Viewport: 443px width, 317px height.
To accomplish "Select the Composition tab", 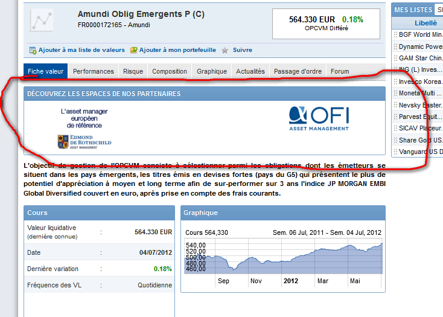I will [x=169, y=71].
